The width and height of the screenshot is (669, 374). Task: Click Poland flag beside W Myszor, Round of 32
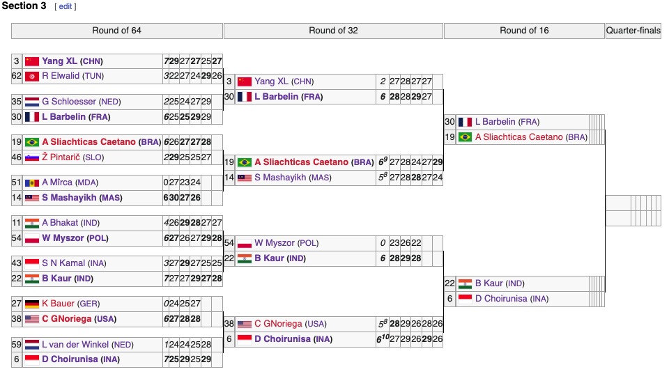tap(245, 243)
